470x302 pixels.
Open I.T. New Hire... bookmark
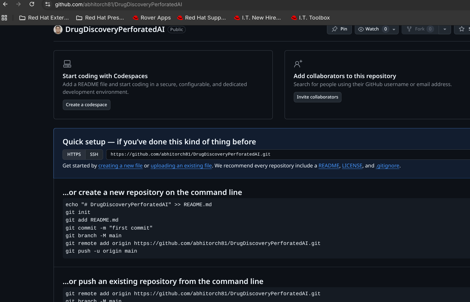tap(257, 18)
